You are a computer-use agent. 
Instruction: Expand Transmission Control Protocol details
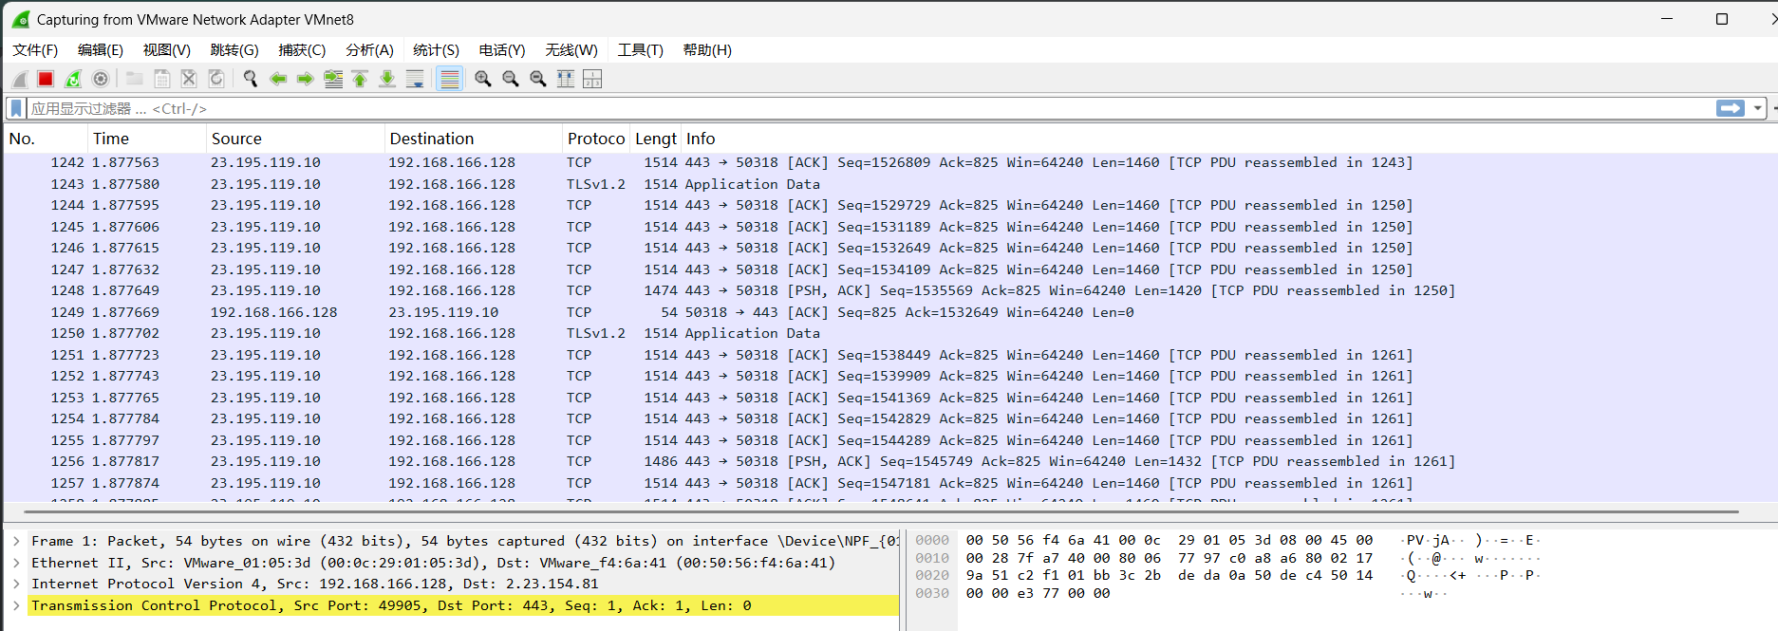[16, 605]
